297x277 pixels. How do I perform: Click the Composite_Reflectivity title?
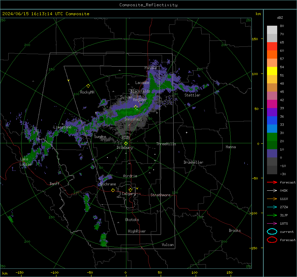point(148,5)
